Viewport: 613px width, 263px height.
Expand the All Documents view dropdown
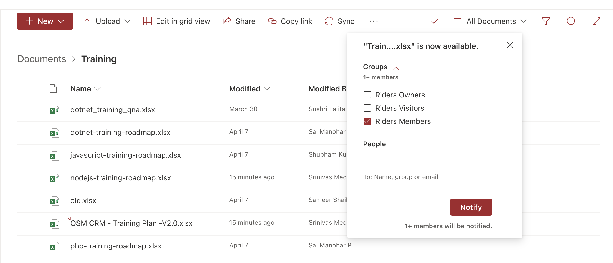[x=490, y=21]
